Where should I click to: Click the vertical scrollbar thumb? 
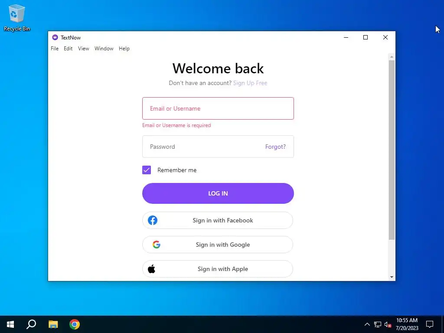click(392, 150)
